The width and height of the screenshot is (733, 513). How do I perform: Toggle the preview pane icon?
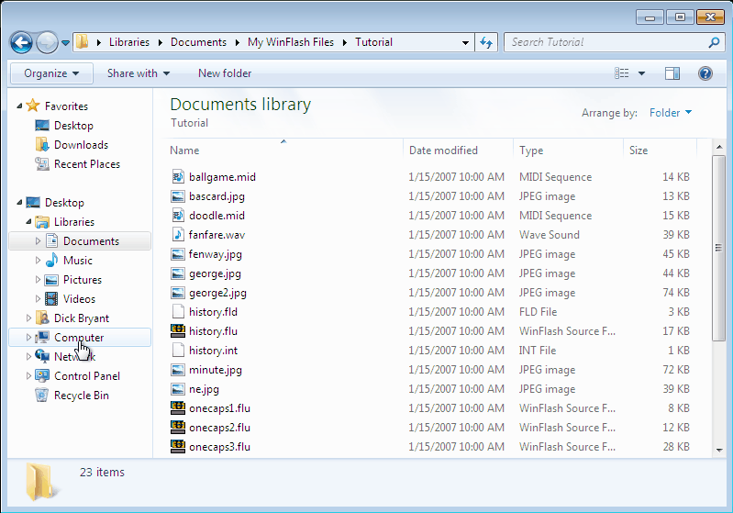[672, 73]
